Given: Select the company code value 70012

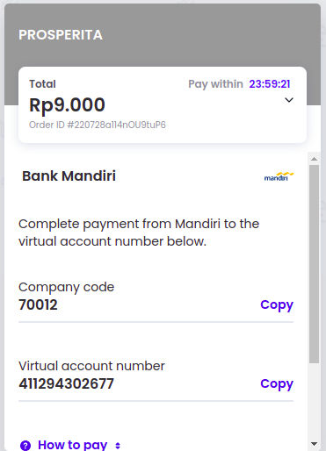Looking at the screenshot, I should coord(38,304).
